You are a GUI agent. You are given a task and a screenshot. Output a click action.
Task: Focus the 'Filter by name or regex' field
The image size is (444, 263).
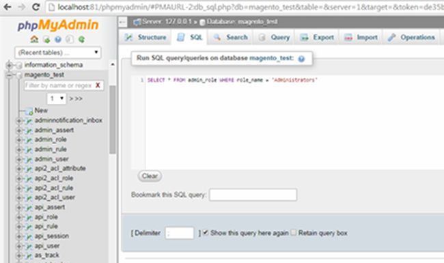(x=59, y=85)
